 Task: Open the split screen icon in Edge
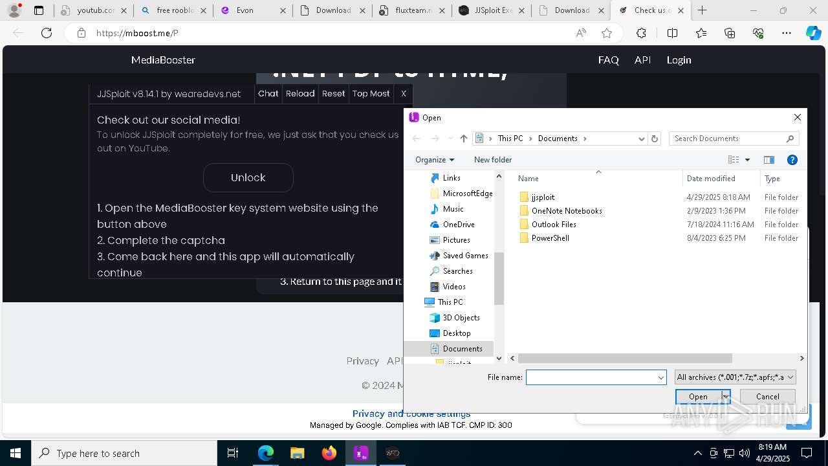672,33
